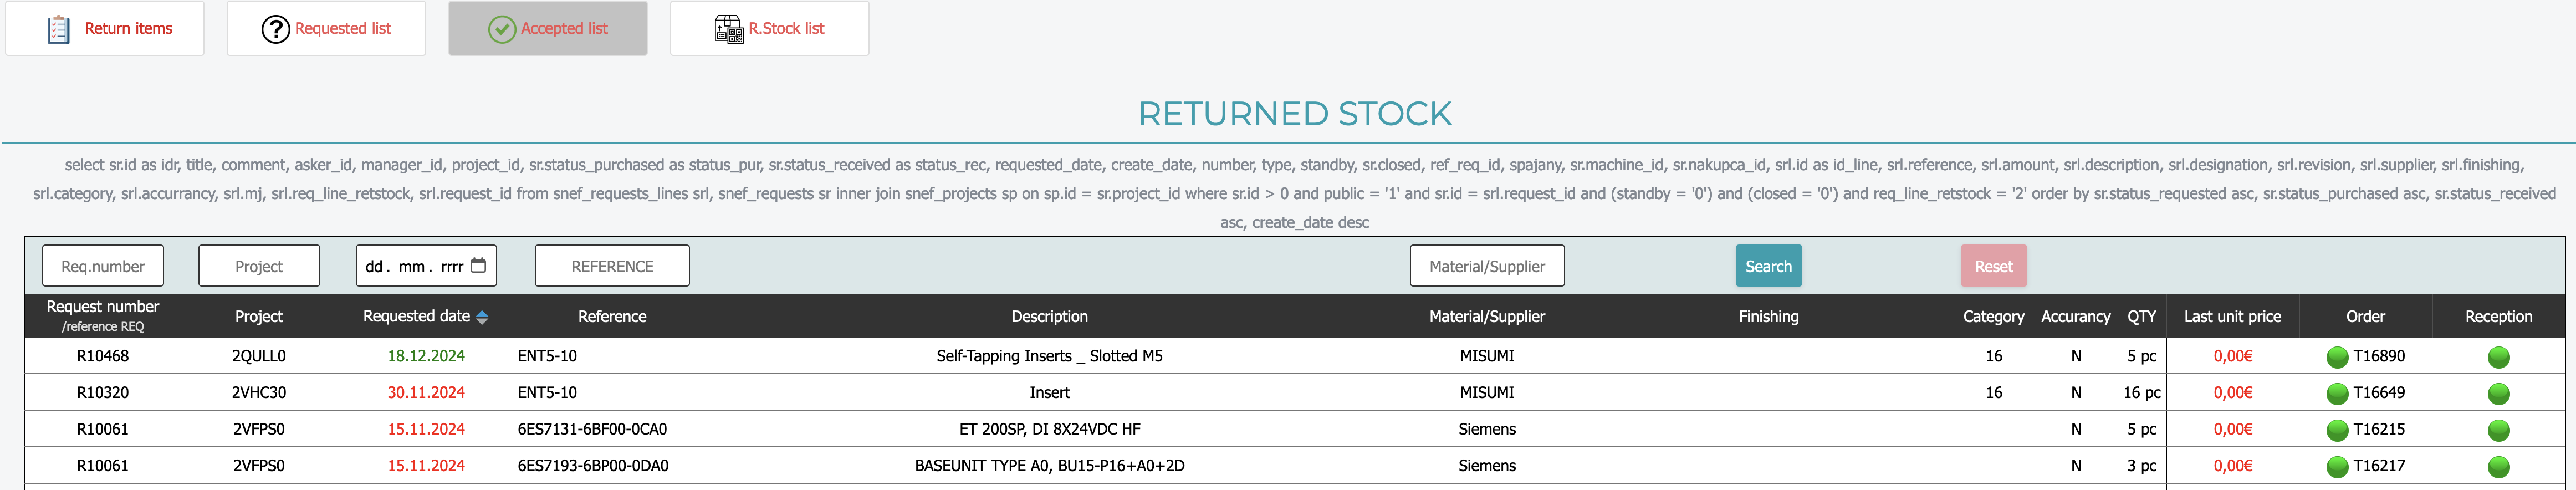Open the calendar picker in date field
The width and height of the screenshot is (2576, 490).
[478, 266]
